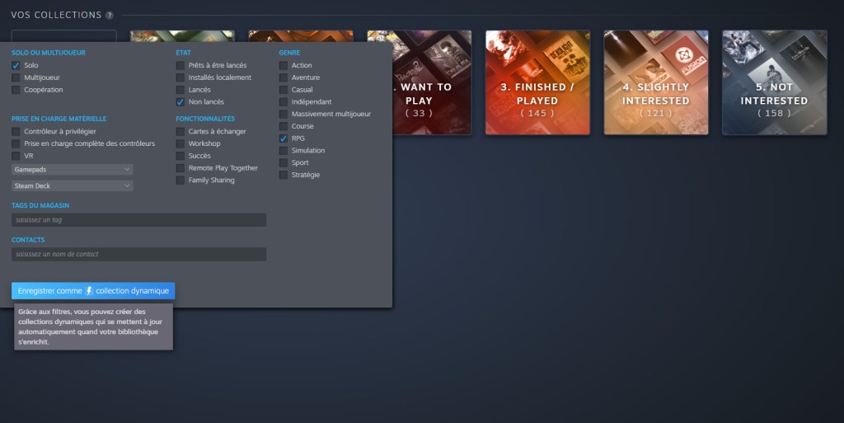
Task: Enable the Family Sharing filter
Action: coord(181,181)
